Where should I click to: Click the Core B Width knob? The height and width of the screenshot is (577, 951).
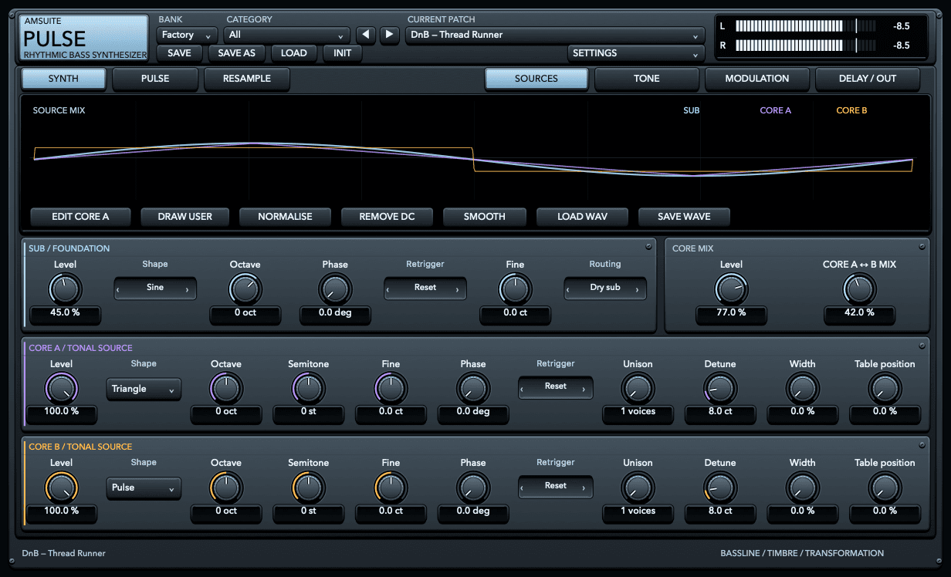click(802, 488)
